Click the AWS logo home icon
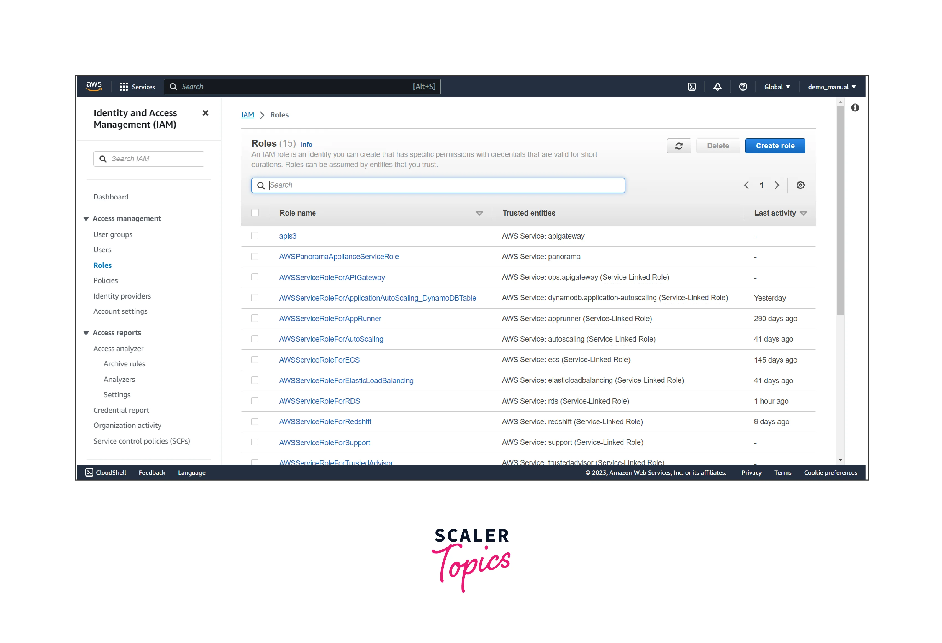942x643 pixels. pyautogui.click(x=94, y=86)
